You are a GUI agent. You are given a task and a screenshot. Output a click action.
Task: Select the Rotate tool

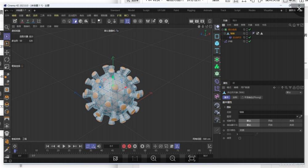click(x=7, y=59)
